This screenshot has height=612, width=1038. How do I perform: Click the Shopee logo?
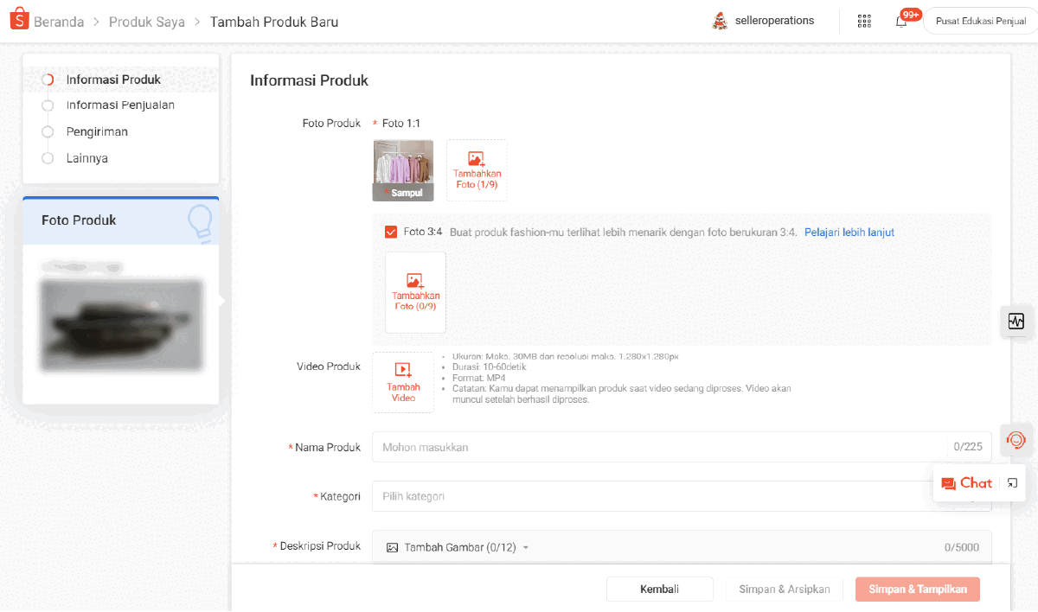tap(19, 19)
